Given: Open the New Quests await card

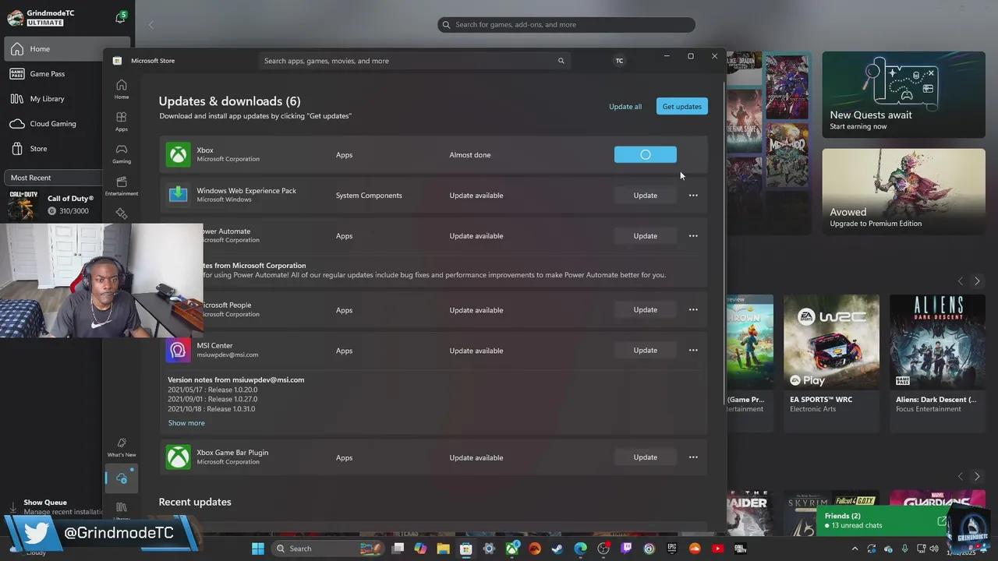Looking at the screenshot, I should pyautogui.click(x=904, y=95).
